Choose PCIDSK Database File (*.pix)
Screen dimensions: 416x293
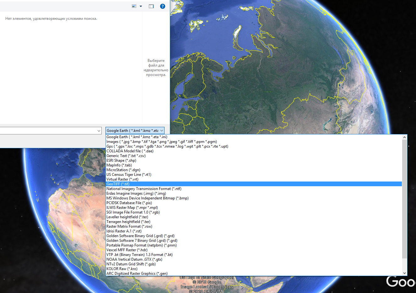pos(254,203)
